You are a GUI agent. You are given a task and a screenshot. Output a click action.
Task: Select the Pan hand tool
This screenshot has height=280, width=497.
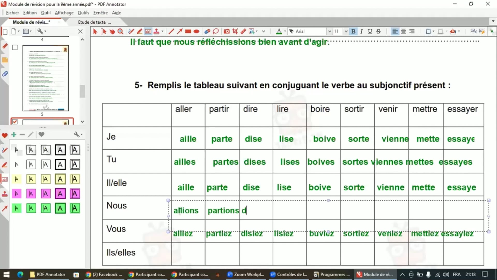pyautogui.click(x=112, y=31)
